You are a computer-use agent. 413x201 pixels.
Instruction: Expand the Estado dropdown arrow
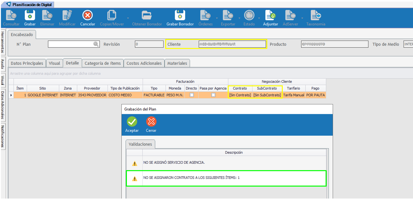point(259,18)
